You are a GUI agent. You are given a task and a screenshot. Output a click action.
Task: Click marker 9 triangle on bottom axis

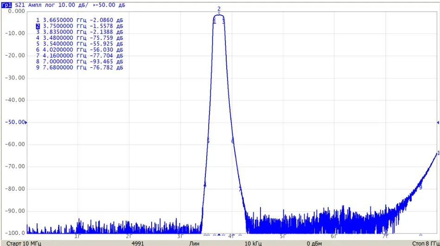(421, 234)
